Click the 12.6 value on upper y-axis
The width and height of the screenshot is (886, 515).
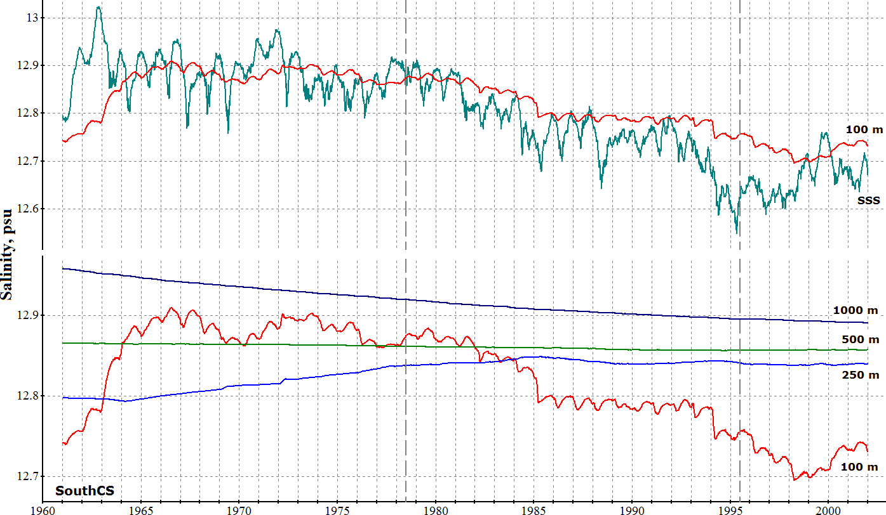click(x=21, y=209)
